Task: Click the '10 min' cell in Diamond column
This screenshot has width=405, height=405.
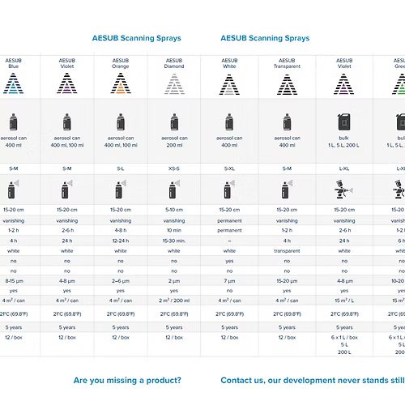Action: click(x=174, y=230)
